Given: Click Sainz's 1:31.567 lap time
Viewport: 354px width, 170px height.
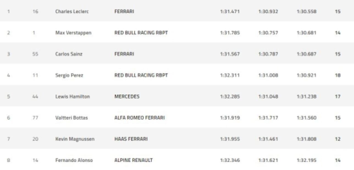Looking at the screenshot, I should coord(230,54).
